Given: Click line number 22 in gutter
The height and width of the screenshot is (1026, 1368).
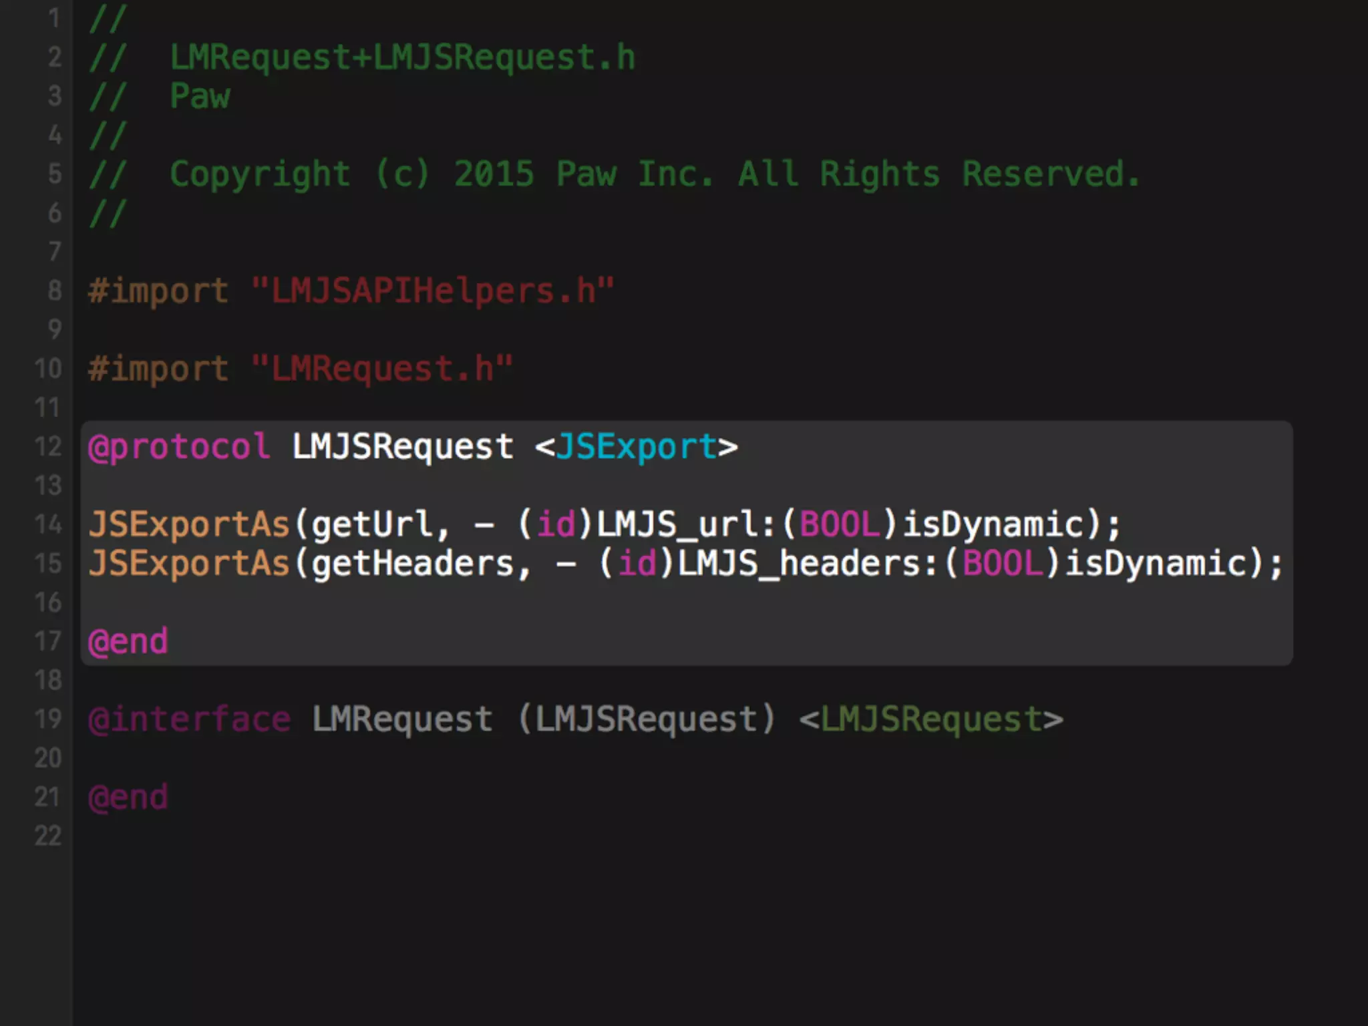Looking at the screenshot, I should 48,836.
